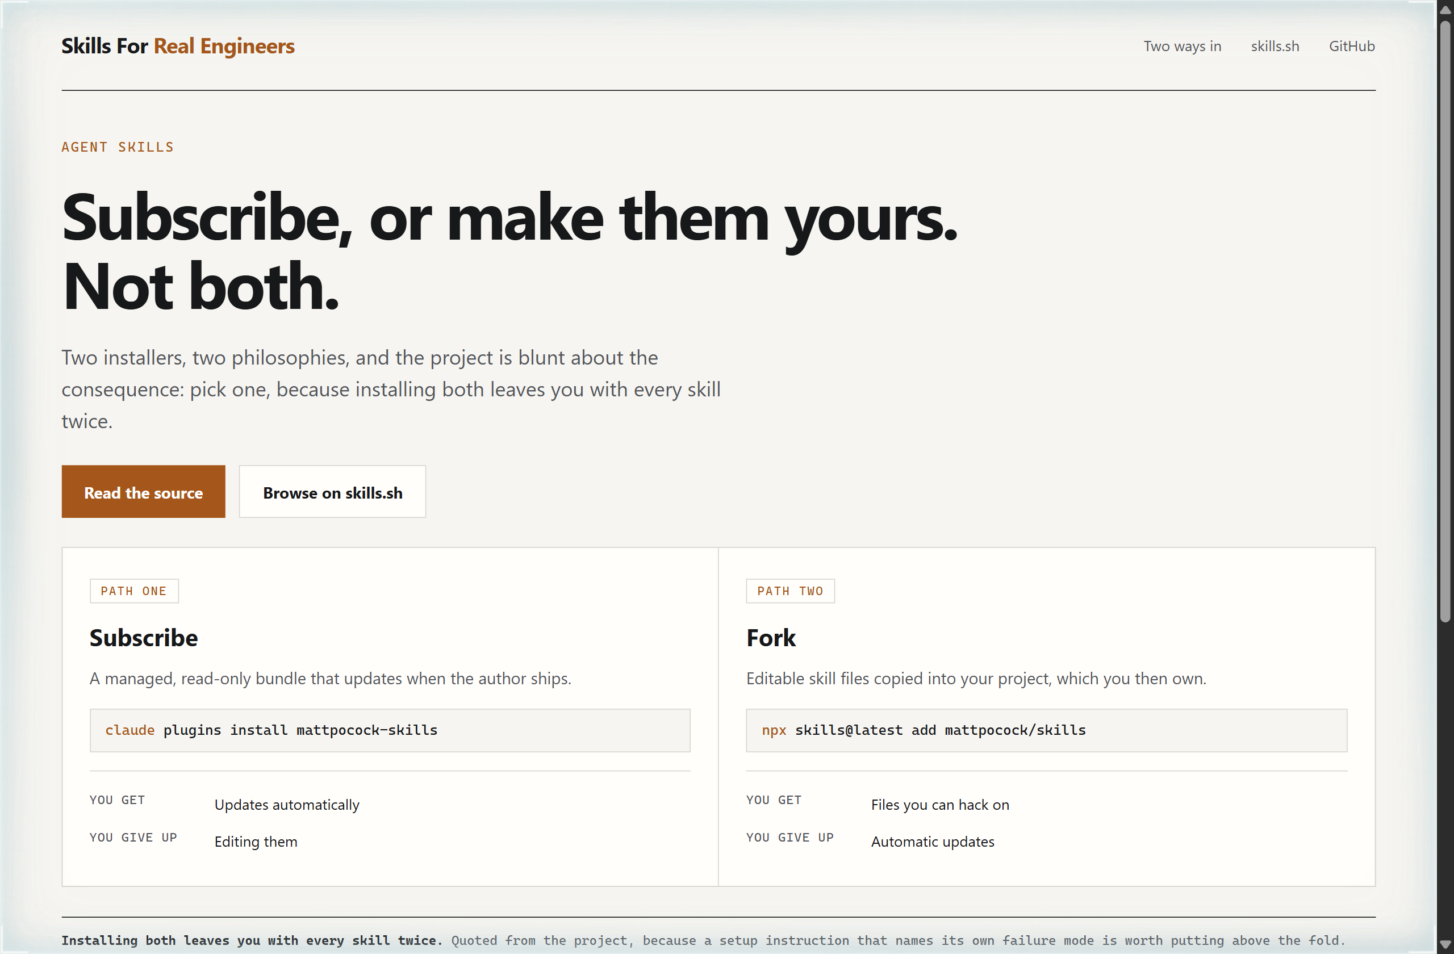Click the Subscribe, or make them yours headline

(509, 252)
